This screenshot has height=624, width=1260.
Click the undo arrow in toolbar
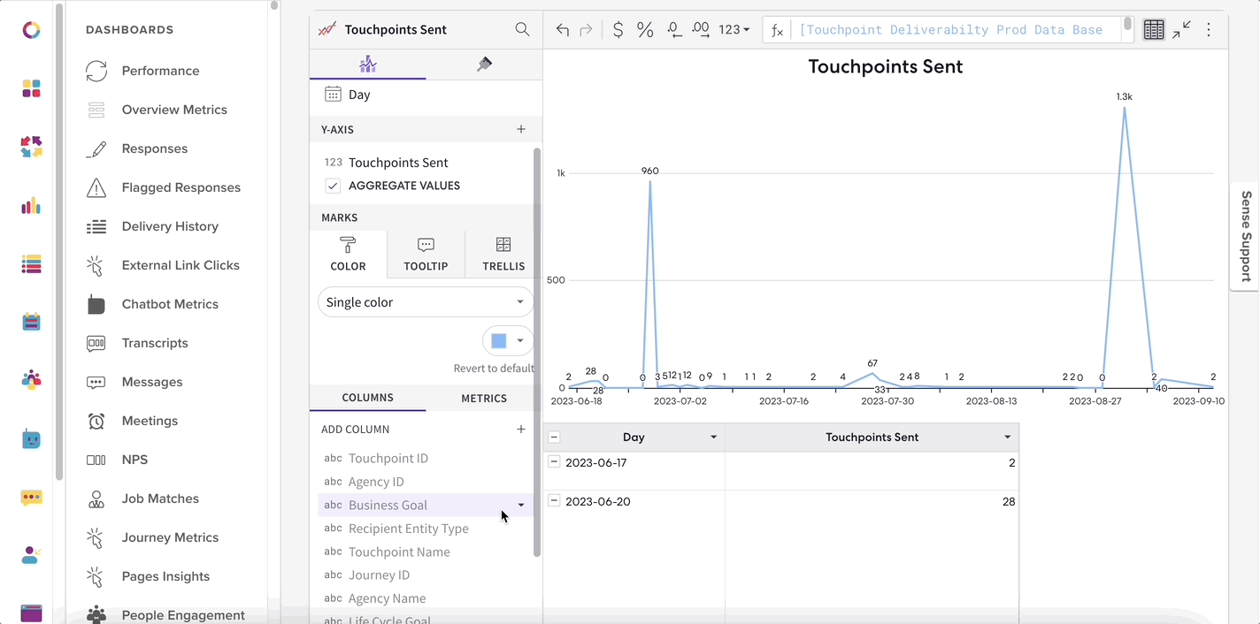click(x=563, y=30)
